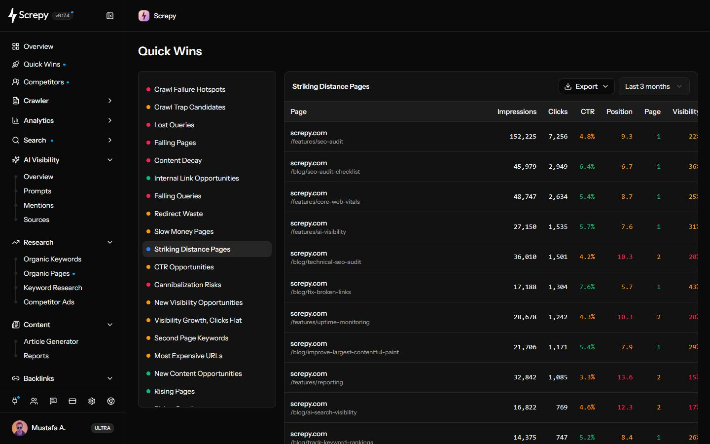The image size is (710, 444).
Task: Collapse the sidebar with the panel icon
Action: pyautogui.click(x=110, y=16)
